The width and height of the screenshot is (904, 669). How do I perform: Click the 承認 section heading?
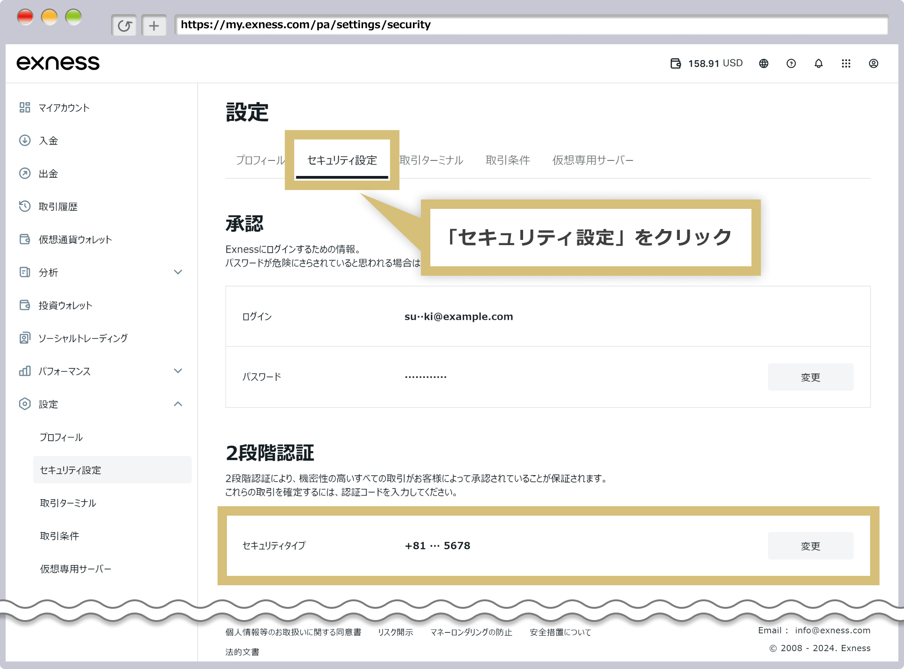(244, 224)
